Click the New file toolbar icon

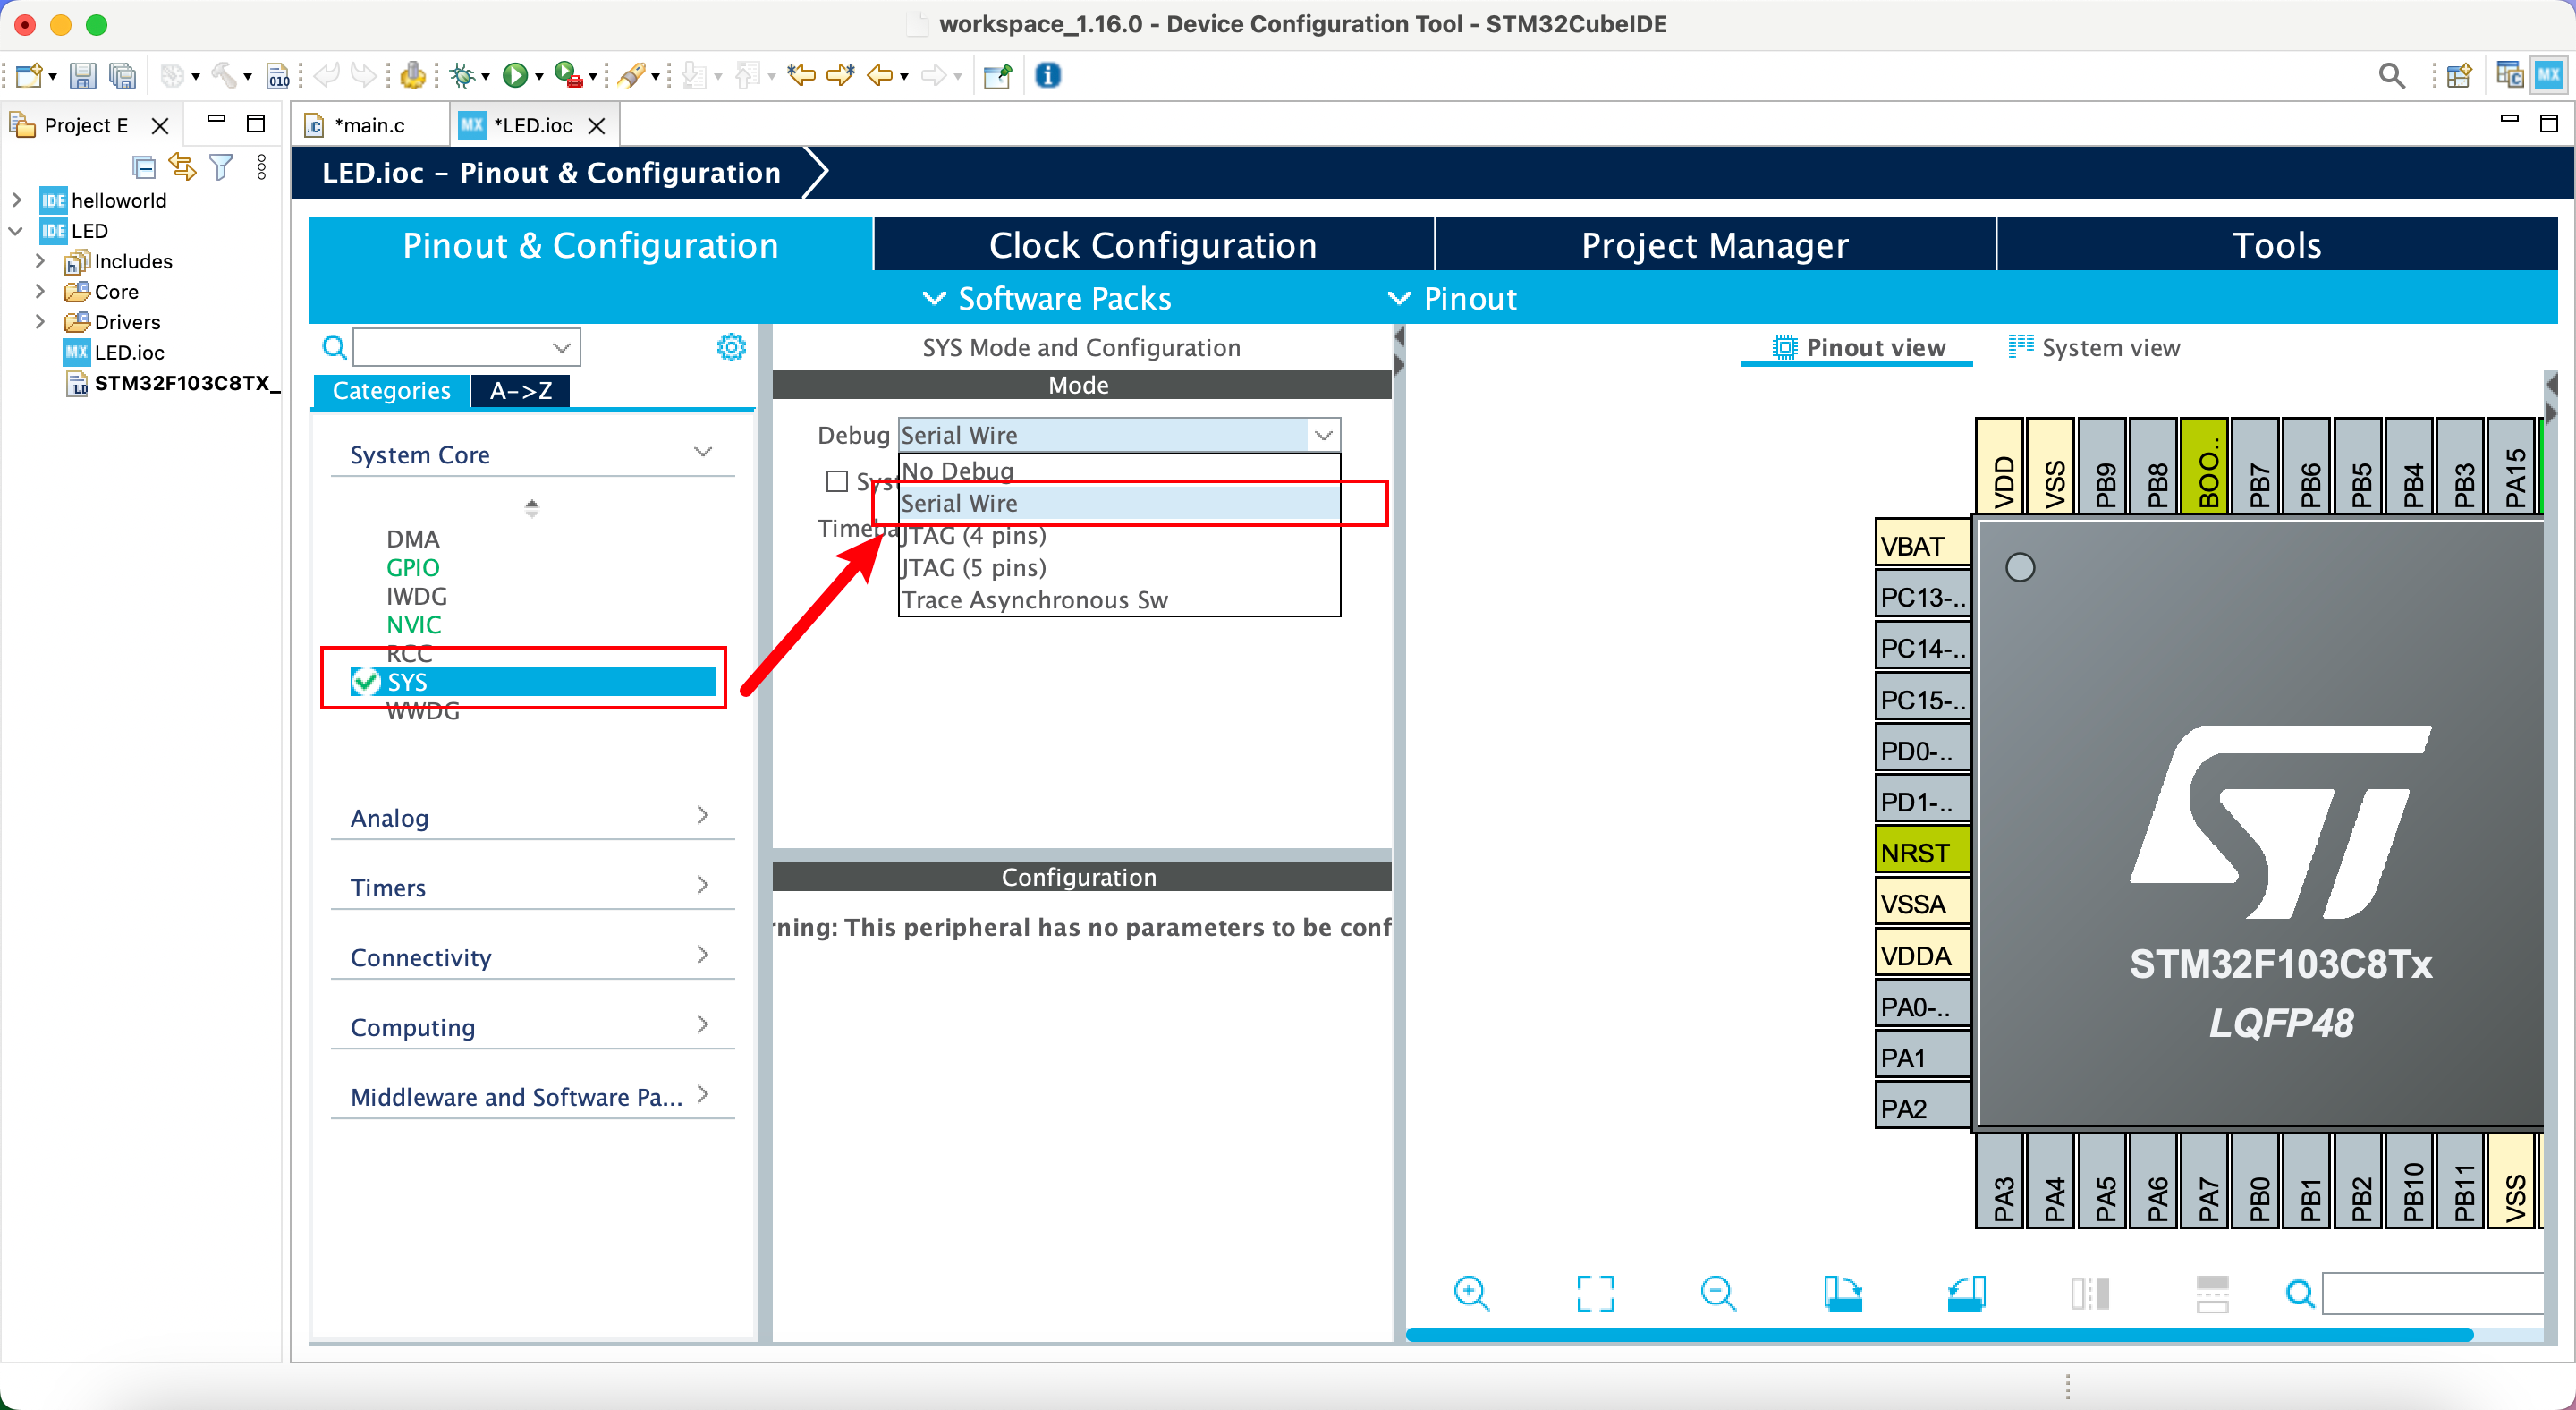[29, 75]
